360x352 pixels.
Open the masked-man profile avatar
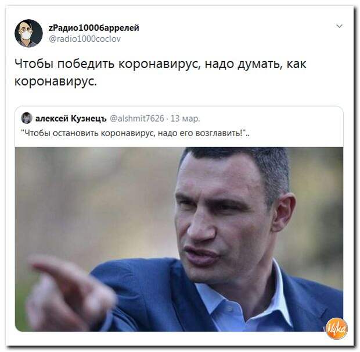[28, 33]
